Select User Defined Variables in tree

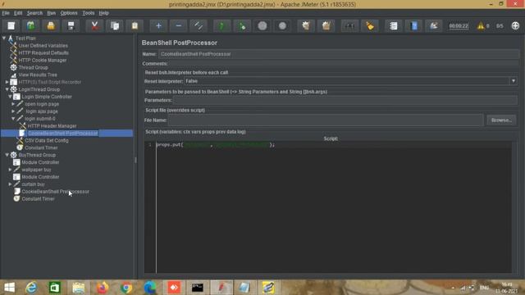point(43,46)
